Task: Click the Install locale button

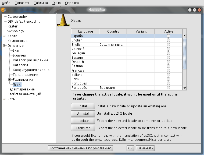Action: tap(83, 106)
